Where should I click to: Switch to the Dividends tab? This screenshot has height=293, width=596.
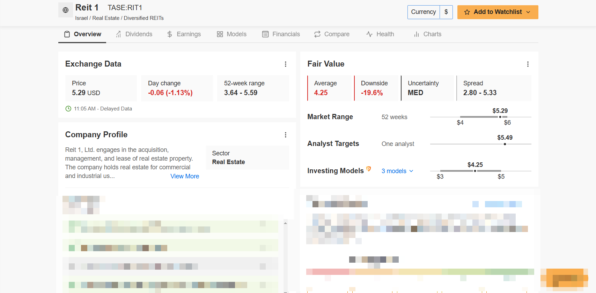[134, 34]
